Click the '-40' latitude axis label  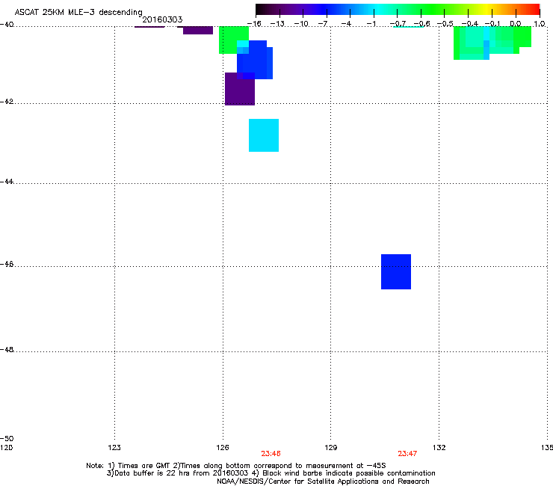tap(7, 25)
